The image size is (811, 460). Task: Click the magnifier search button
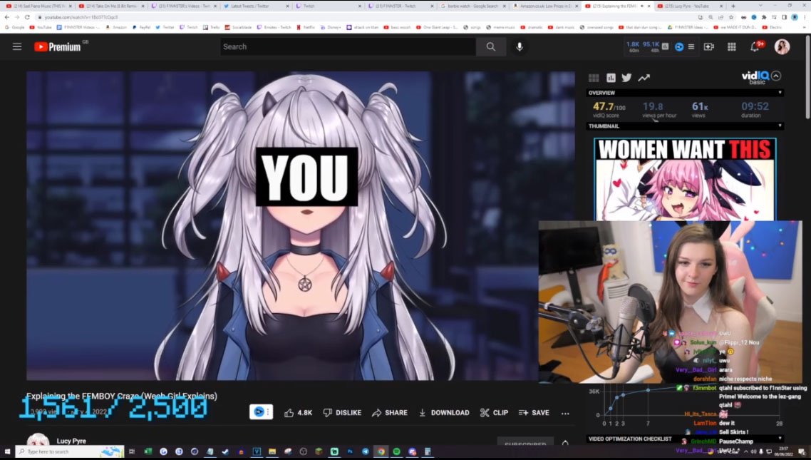click(491, 46)
